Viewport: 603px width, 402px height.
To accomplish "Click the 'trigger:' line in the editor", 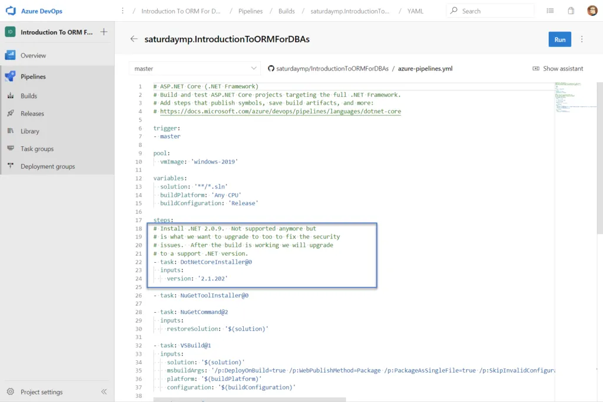I will tap(167, 128).
